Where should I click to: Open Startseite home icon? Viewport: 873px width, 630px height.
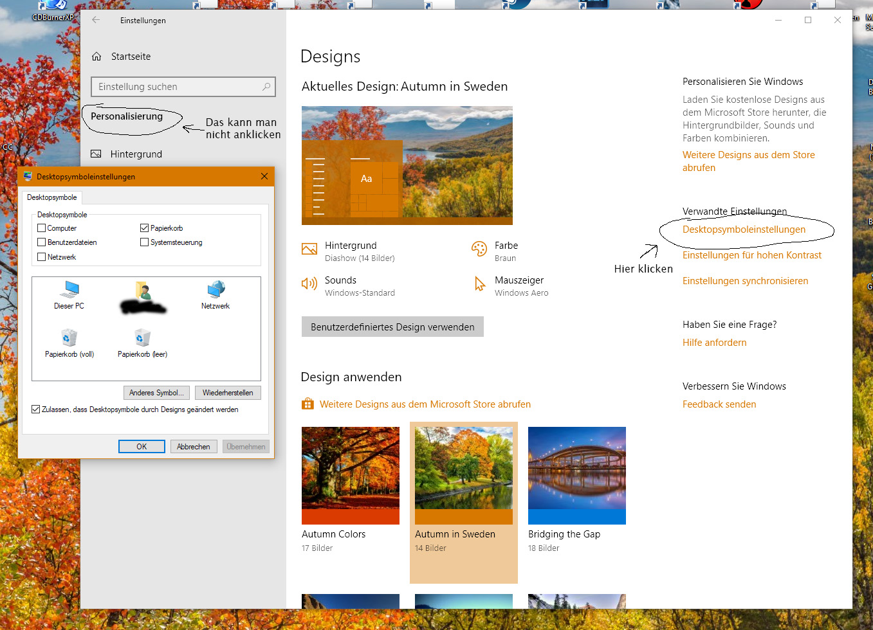[x=96, y=57]
